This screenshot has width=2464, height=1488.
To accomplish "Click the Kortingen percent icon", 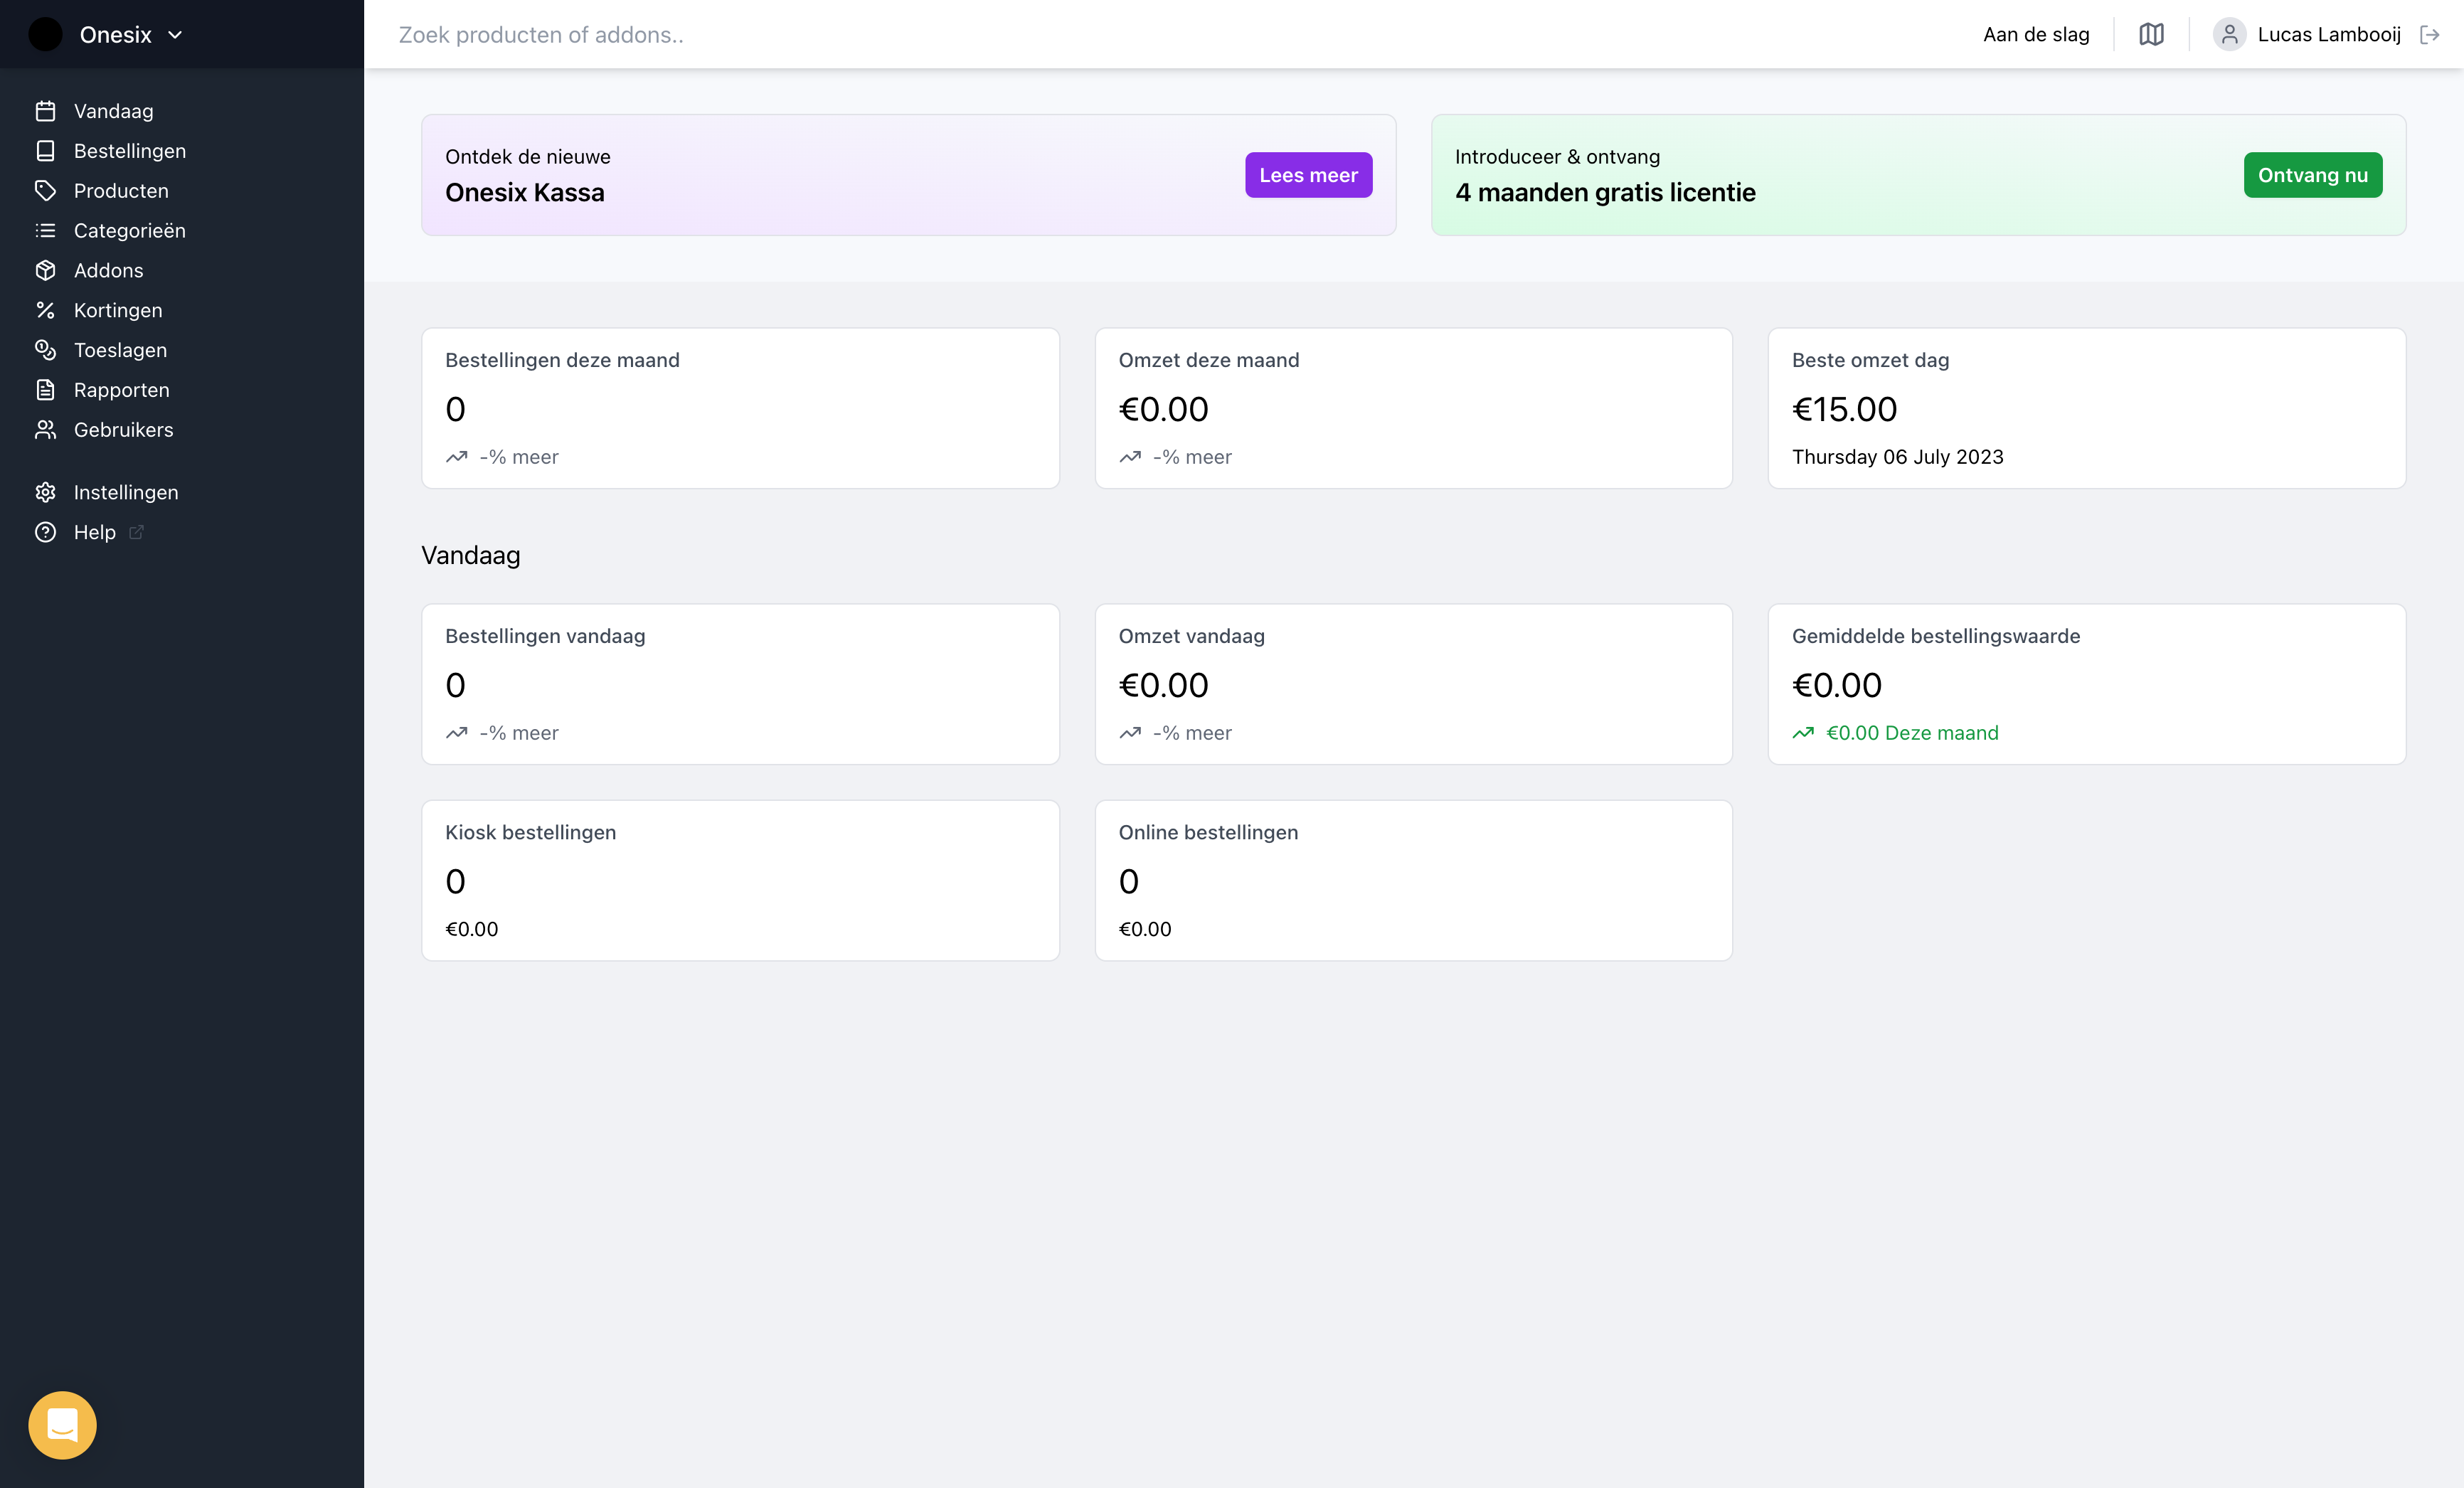I will (45, 310).
